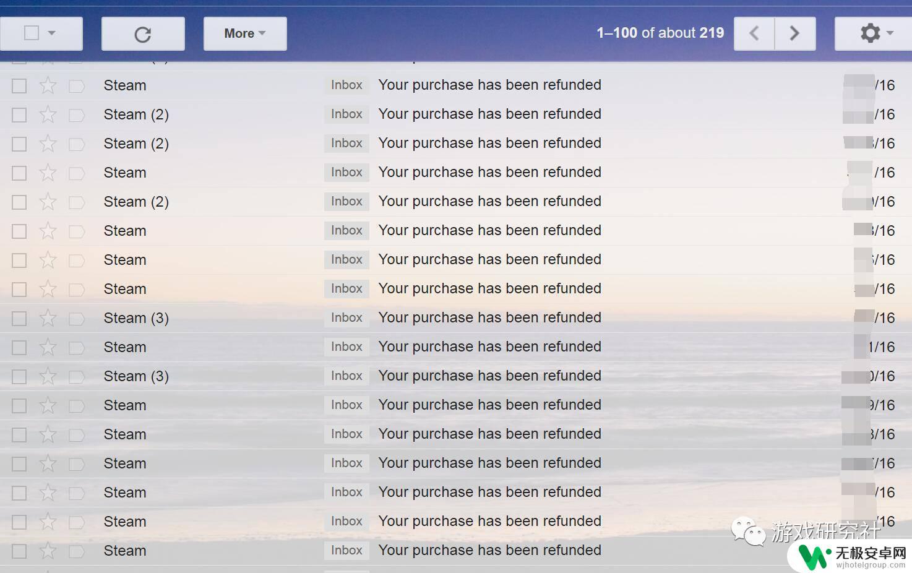912x573 pixels.
Task: Check the box on the lowest Steam (2) row
Action: [19, 202]
